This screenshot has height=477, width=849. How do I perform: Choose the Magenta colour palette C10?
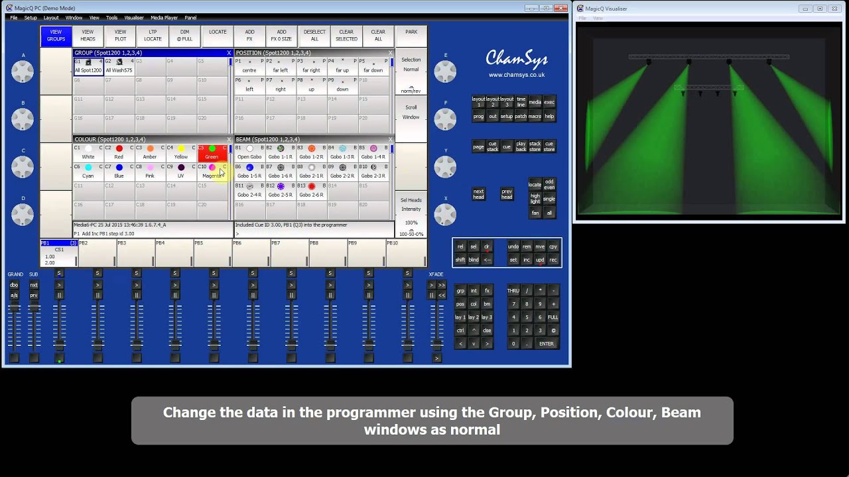click(x=212, y=172)
